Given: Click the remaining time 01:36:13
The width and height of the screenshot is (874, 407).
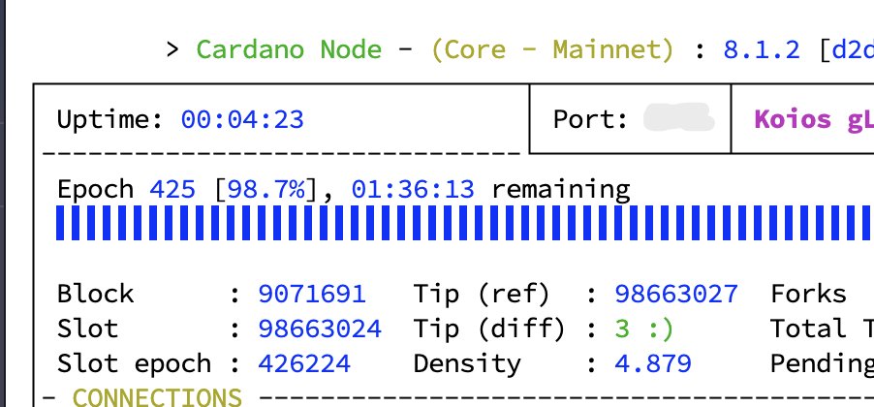Looking at the screenshot, I should point(413,190).
